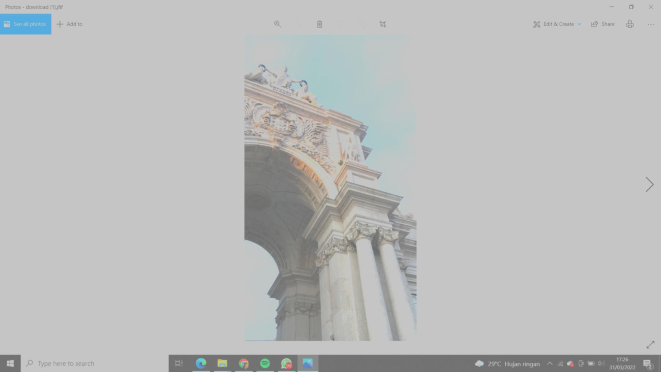Enter fullscreen with the diagonal arrows icon
Image resolution: width=661 pixels, height=372 pixels.
(650, 344)
